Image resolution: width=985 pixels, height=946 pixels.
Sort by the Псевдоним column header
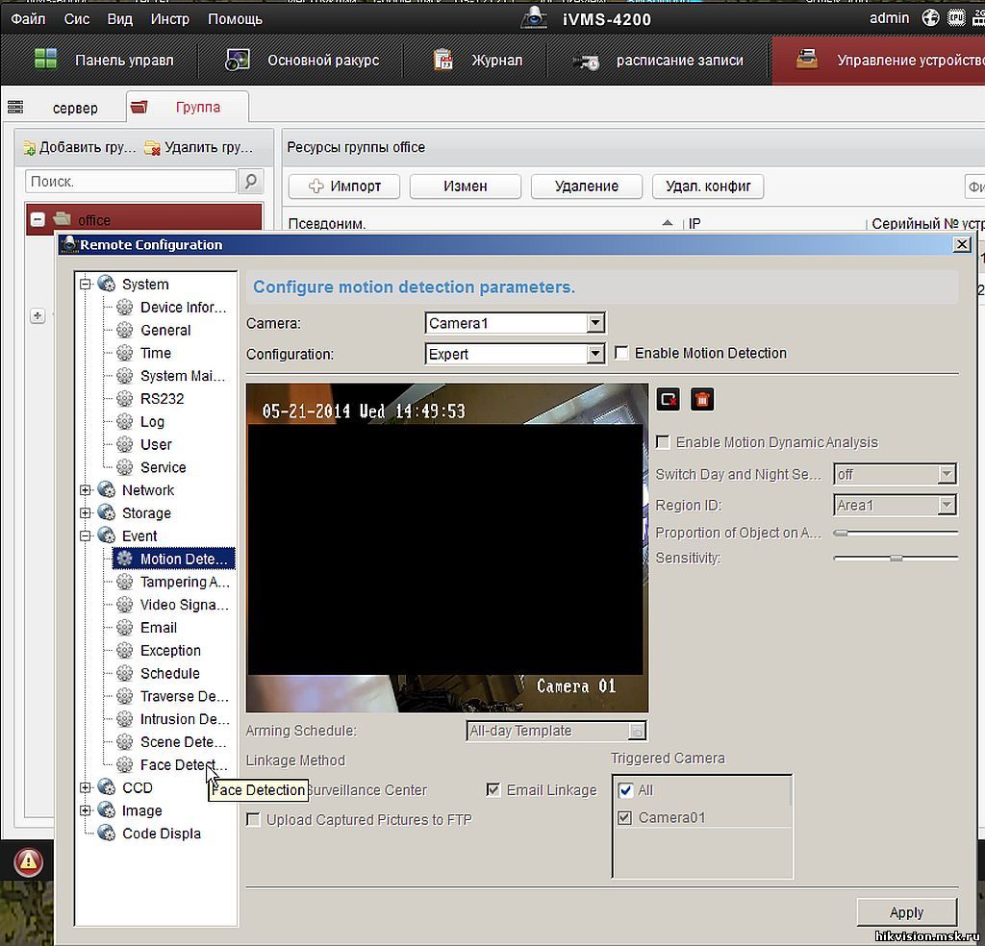[327, 223]
